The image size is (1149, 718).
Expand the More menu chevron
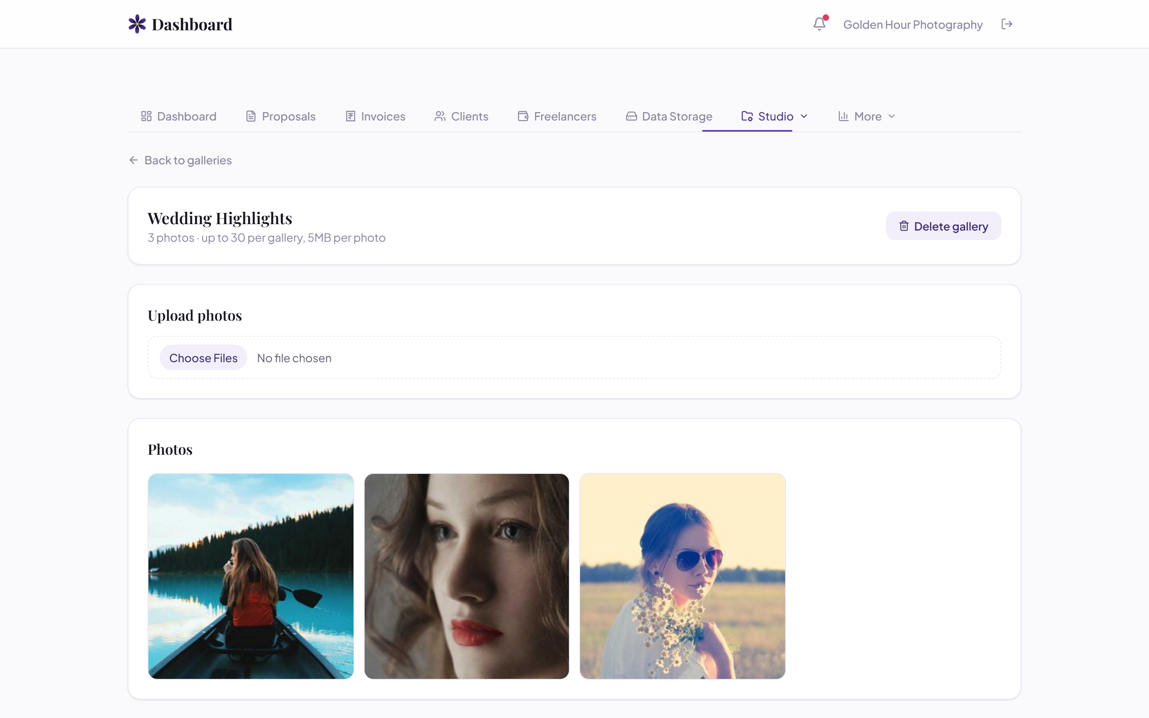pos(892,116)
